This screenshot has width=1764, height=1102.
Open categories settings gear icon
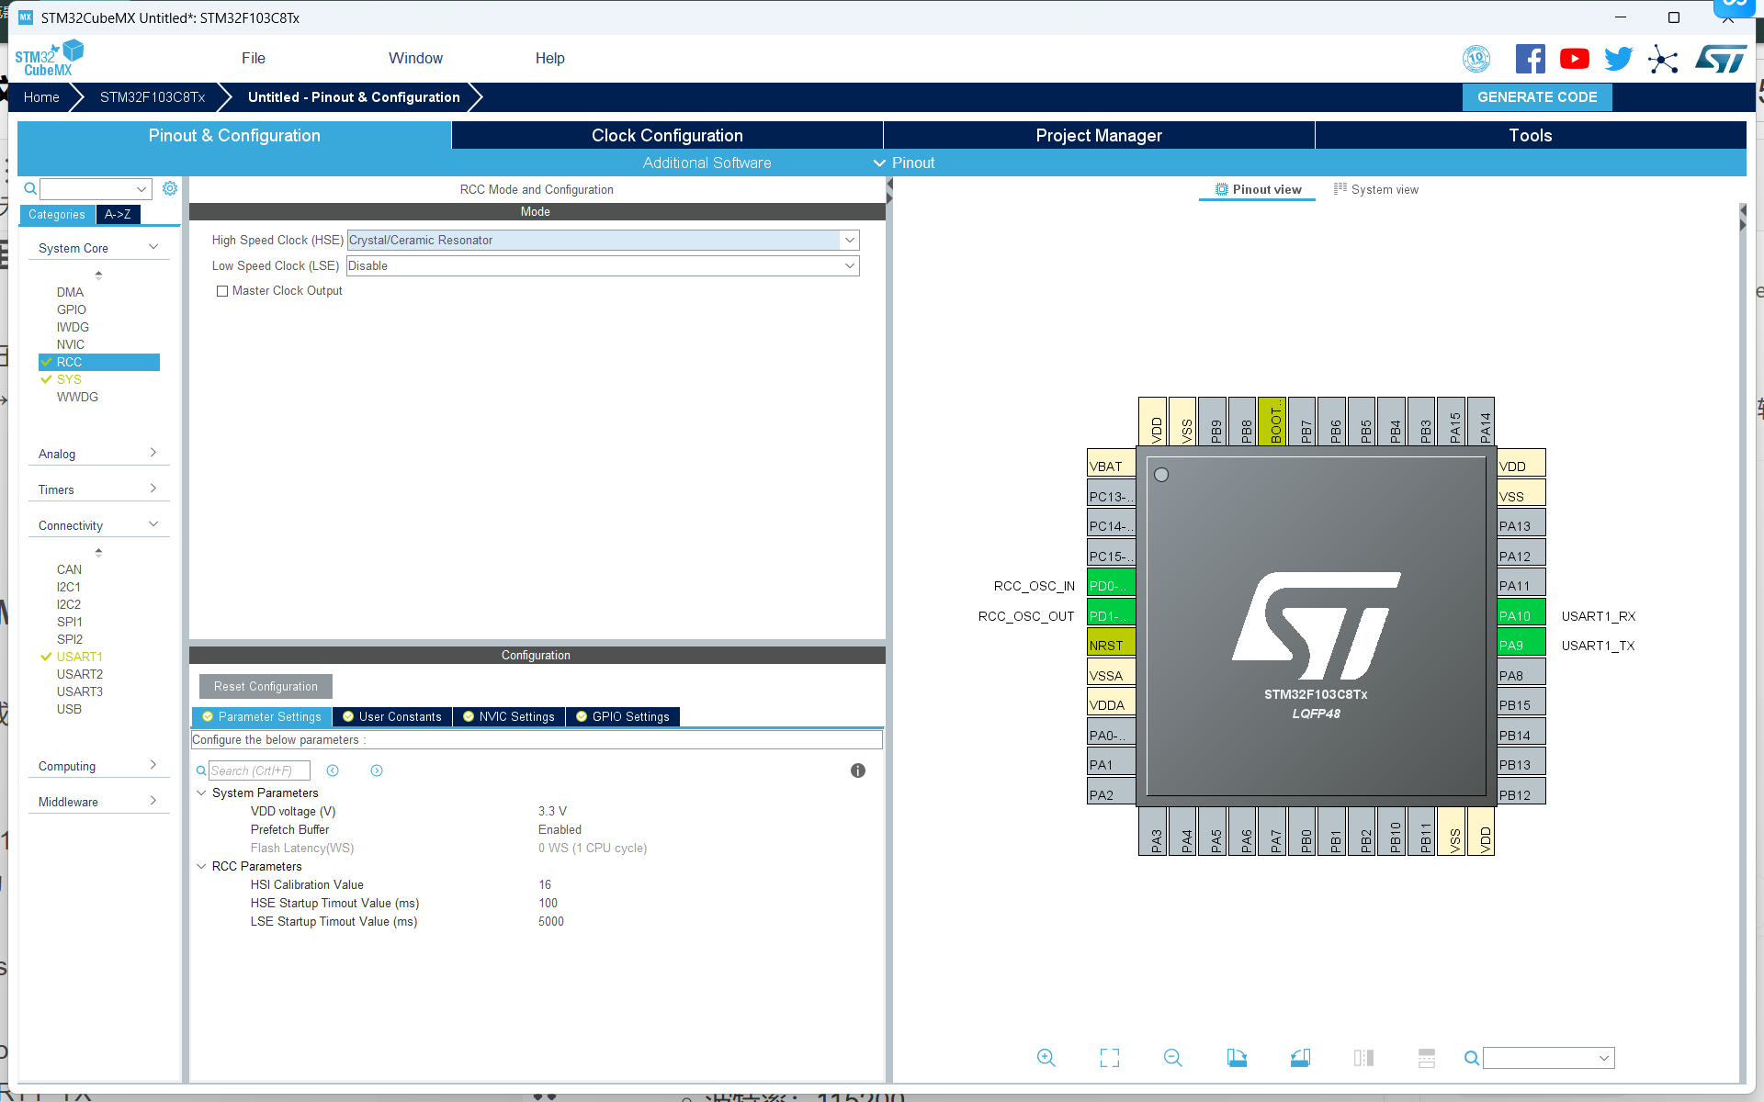170,188
